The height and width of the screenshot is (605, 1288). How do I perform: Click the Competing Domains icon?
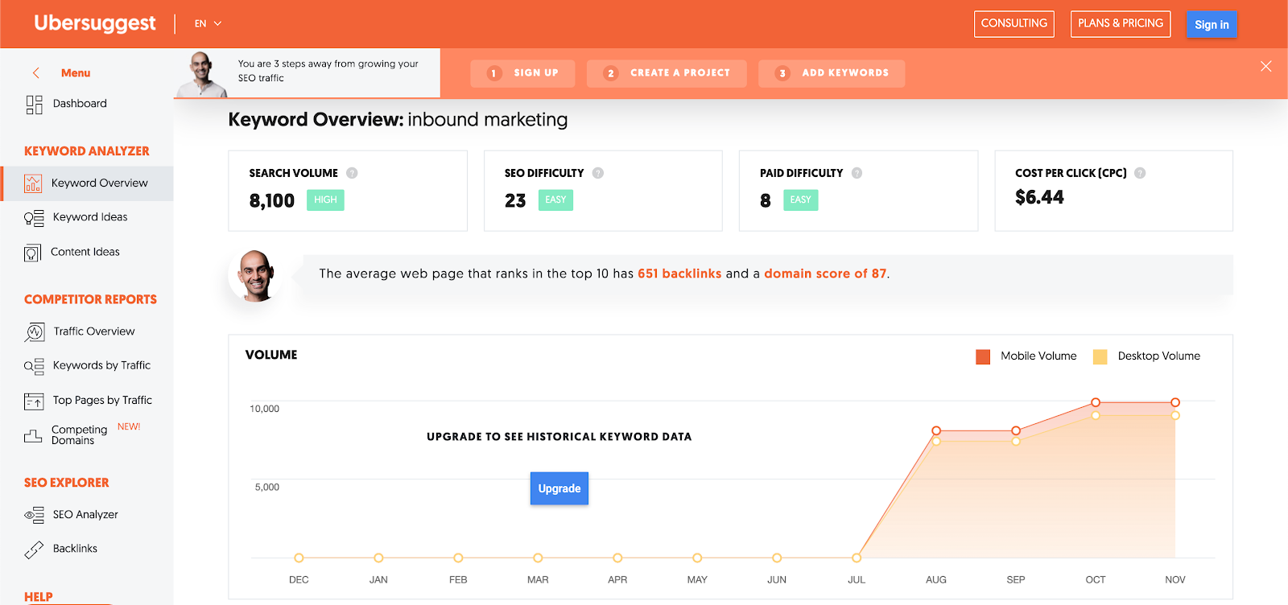(x=33, y=435)
